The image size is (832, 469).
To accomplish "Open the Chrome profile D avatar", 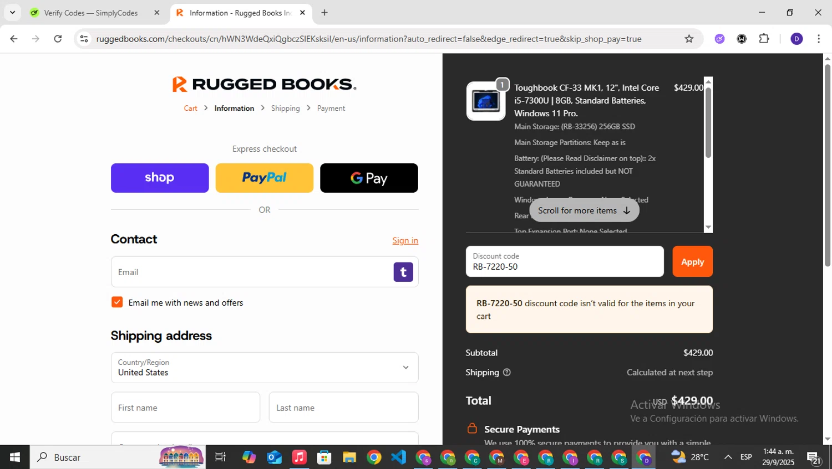I will point(797,39).
